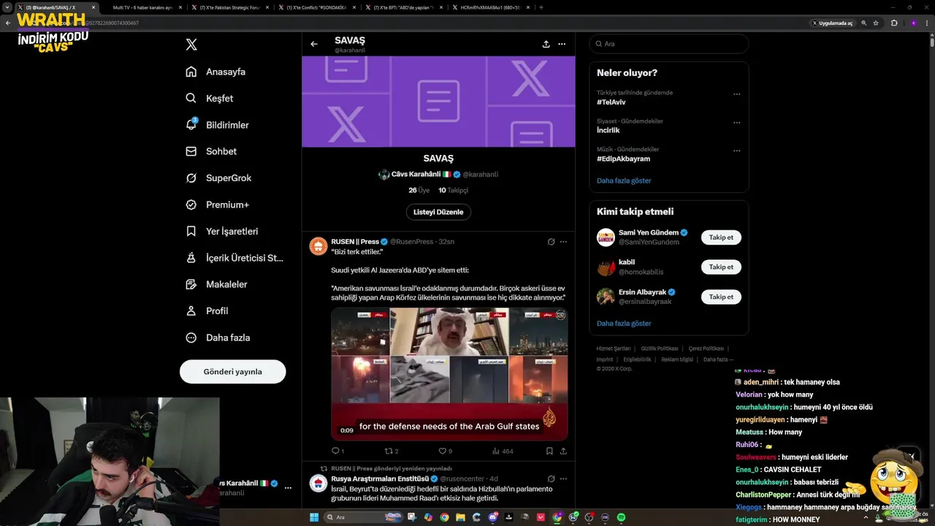The height and width of the screenshot is (526, 935).
Task: Open Profil page
Action: [x=207, y=310]
